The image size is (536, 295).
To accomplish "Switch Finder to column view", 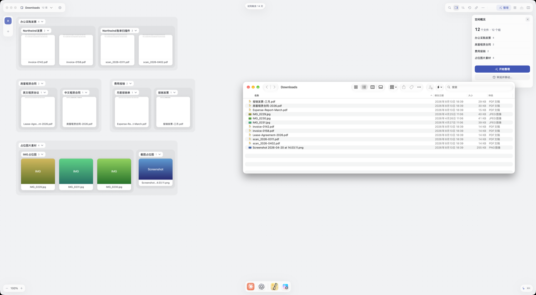I will click(x=373, y=87).
